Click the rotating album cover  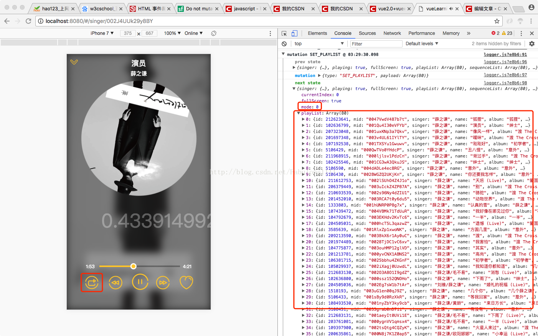tap(139, 138)
